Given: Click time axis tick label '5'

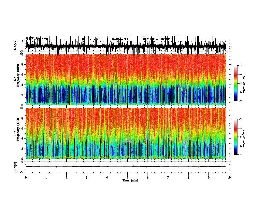Looking at the screenshot, I should click(127, 178).
